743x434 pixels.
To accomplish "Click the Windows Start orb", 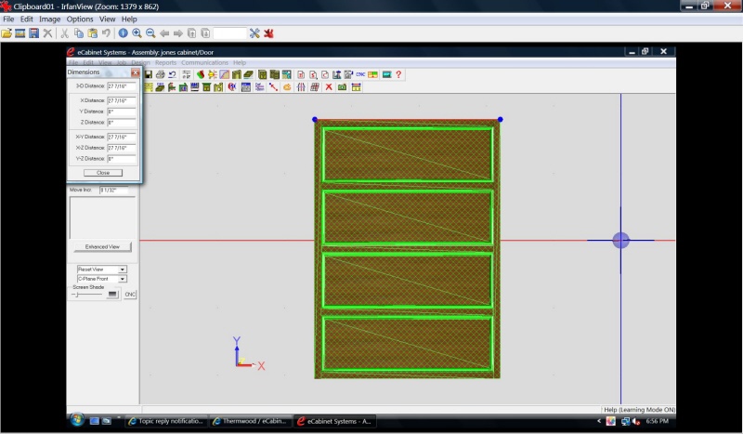I will [77, 420].
